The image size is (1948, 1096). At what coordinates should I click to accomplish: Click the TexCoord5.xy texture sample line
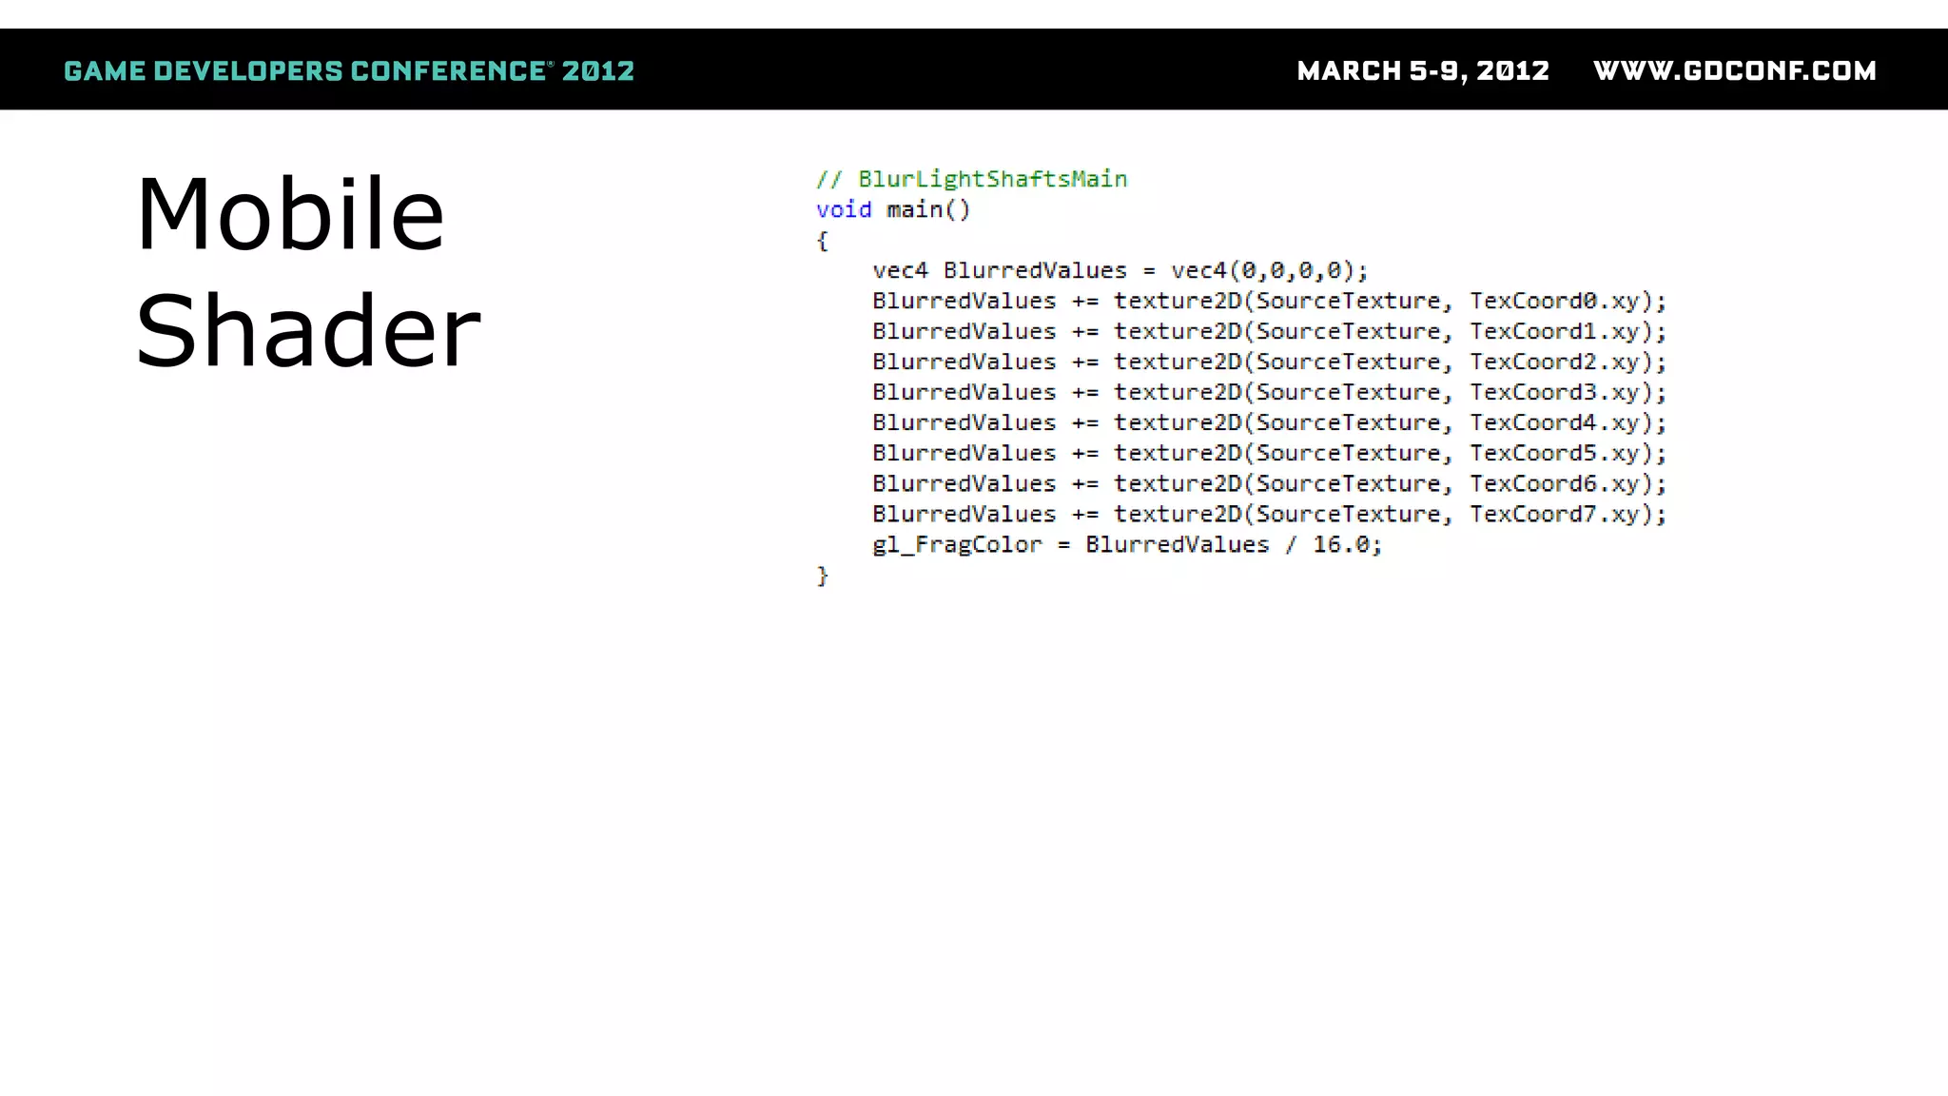click(1269, 453)
